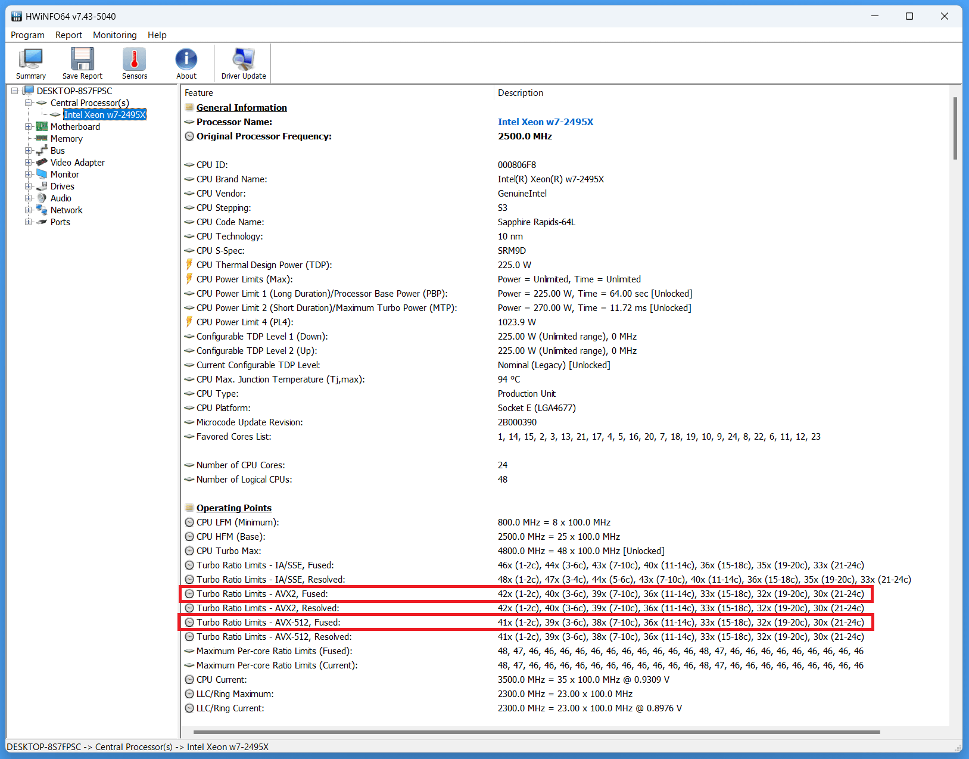Screen dimensions: 969x759
Task: Click the clock icon beside CPU Turbo Max
Action: click(x=189, y=550)
